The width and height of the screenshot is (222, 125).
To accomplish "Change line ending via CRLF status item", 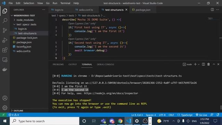I will pyautogui.click(x=171, y=115).
